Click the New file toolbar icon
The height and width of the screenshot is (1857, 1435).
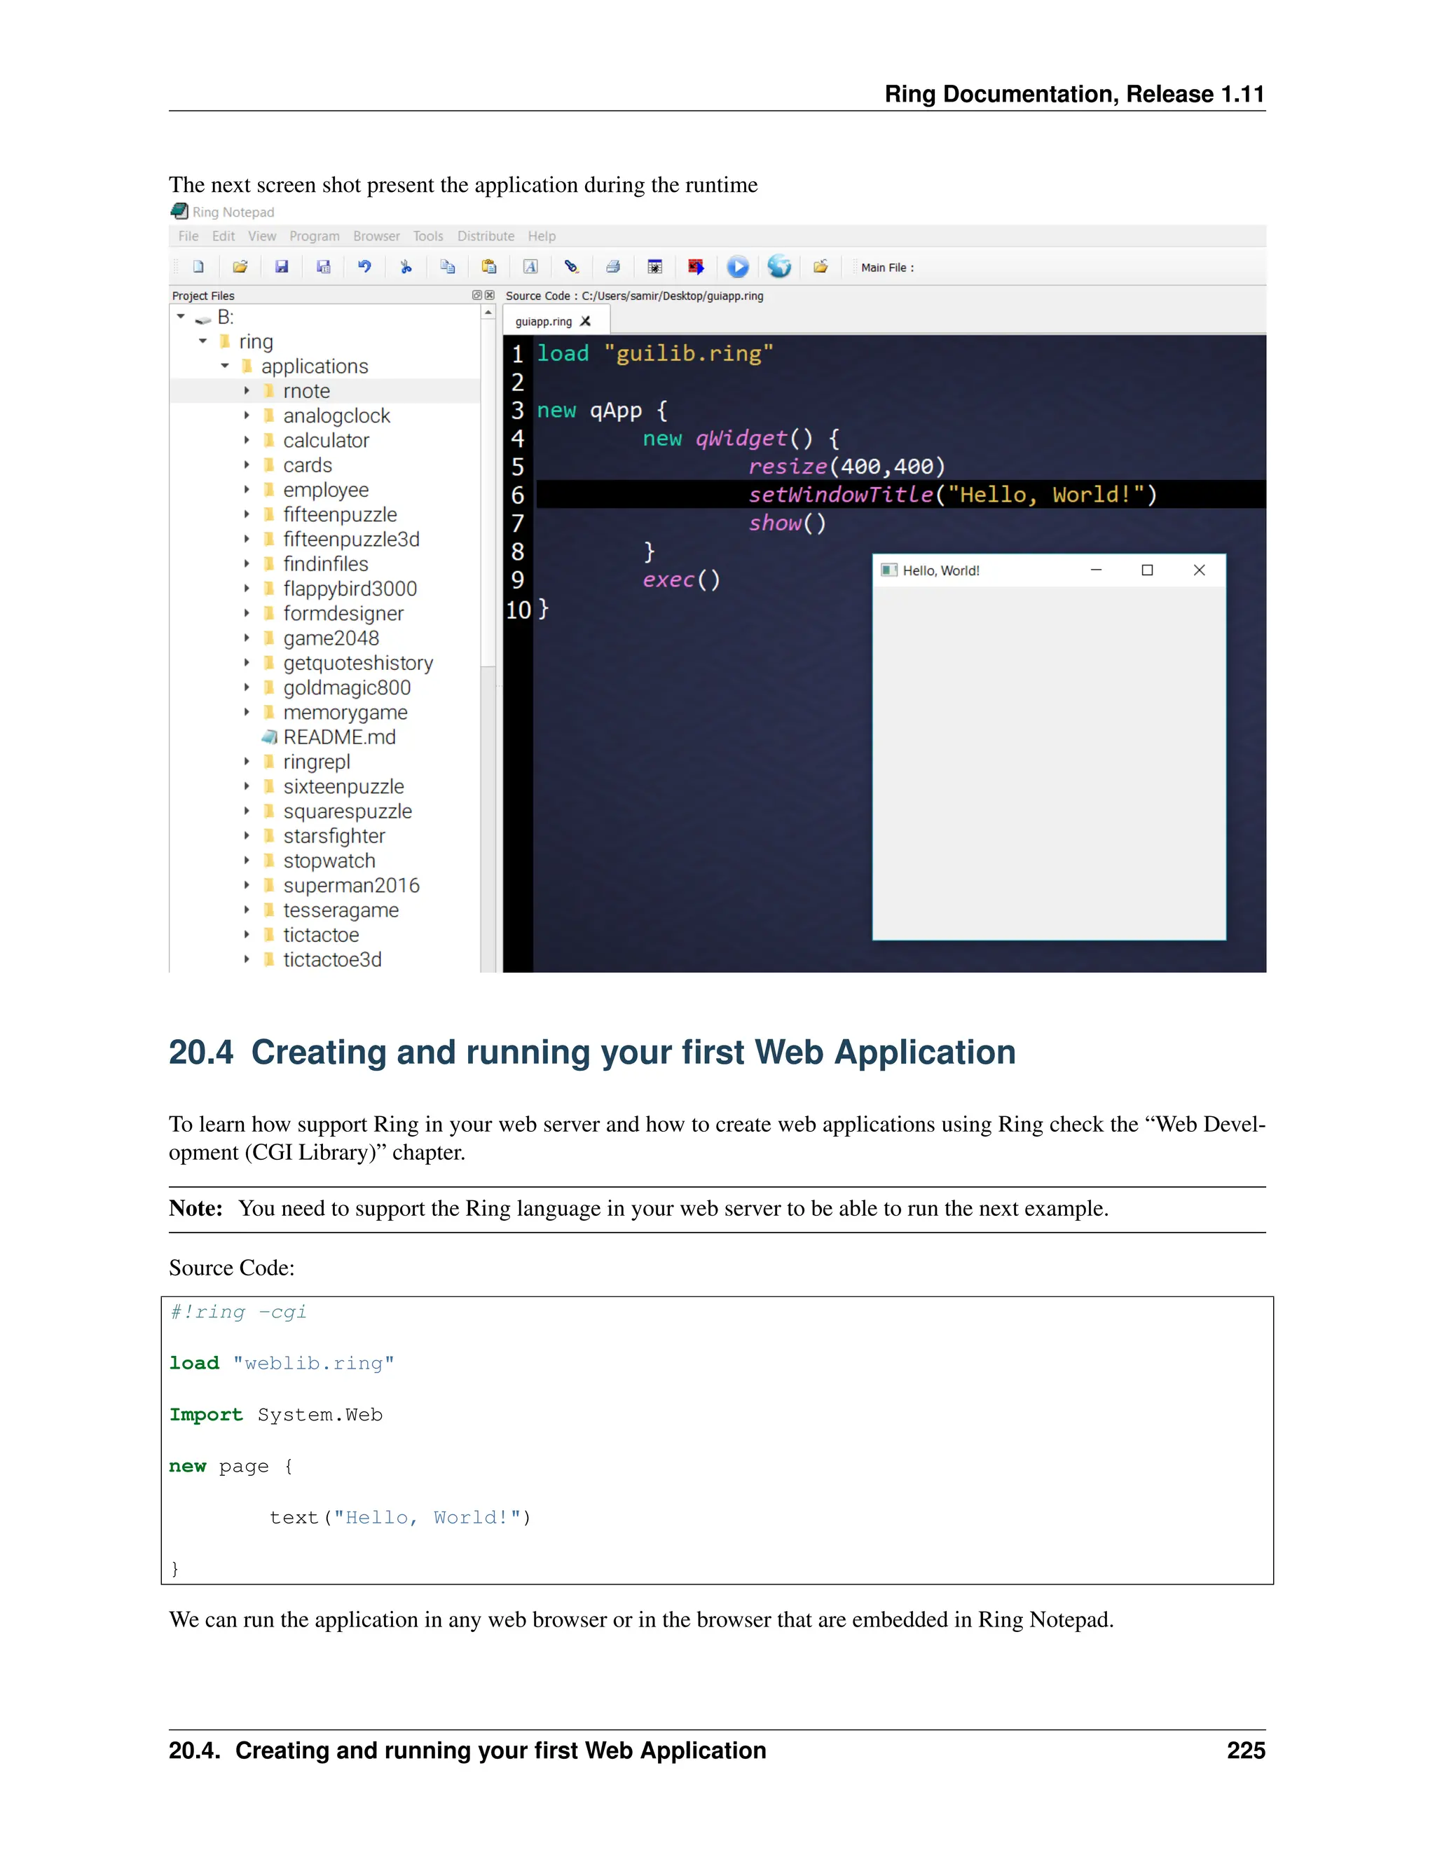[198, 267]
